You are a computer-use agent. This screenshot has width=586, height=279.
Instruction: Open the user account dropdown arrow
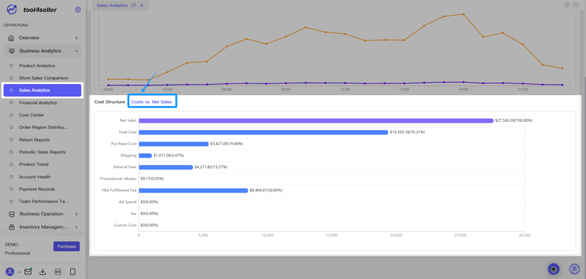(x=19, y=272)
